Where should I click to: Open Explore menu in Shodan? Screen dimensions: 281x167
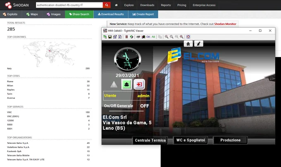[129, 5]
